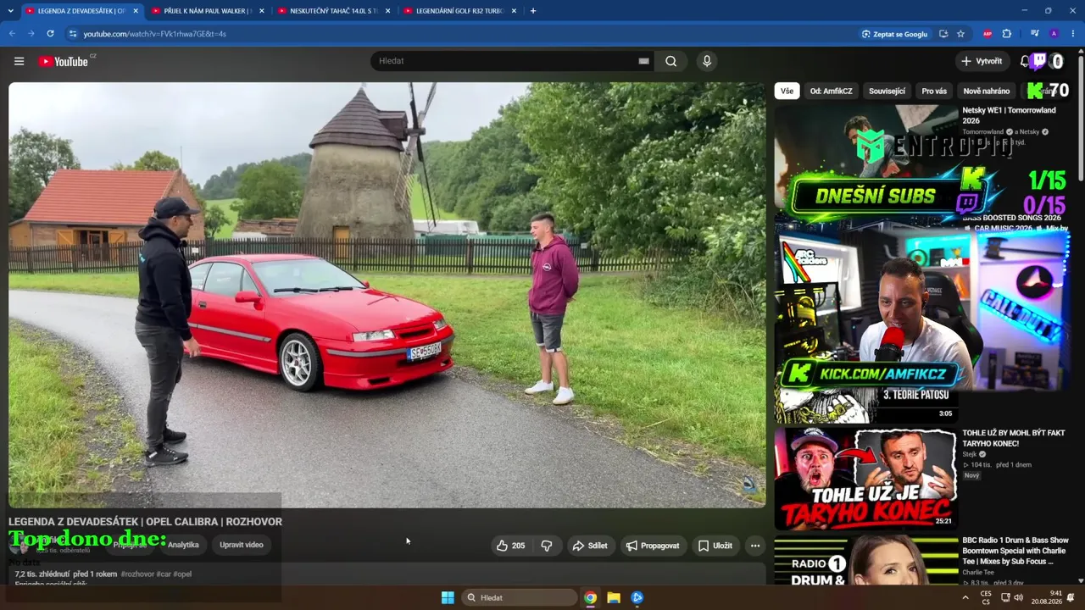This screenshot has height=610, width=1085.
Task: Click the #car hashtag
Action: click(164, 574)
